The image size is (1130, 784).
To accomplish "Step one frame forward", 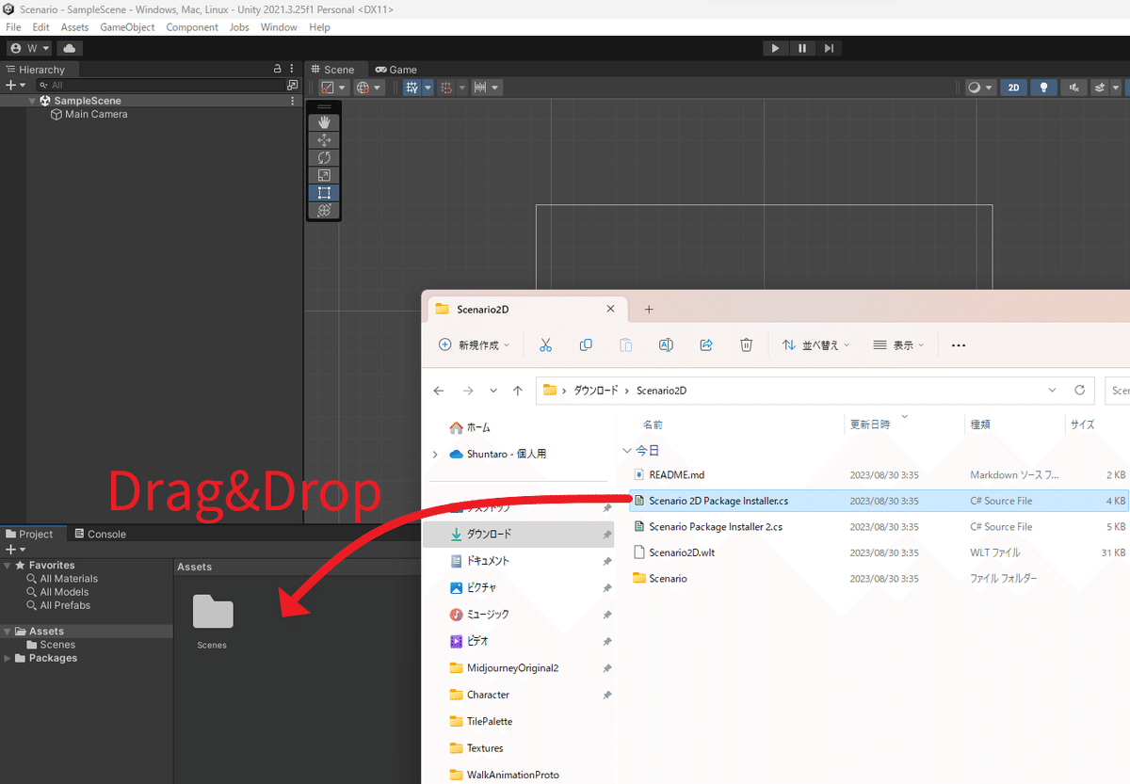I will (x=829, y=48).
